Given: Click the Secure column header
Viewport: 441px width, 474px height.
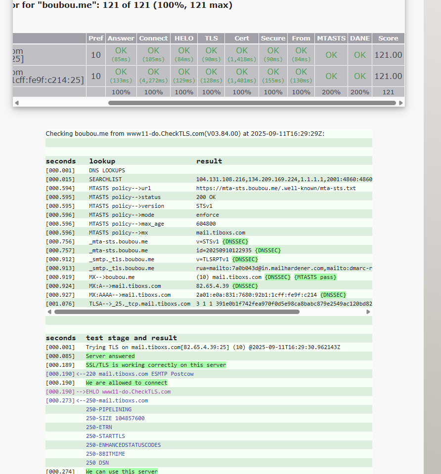Looking at the screenshot, I should pyautogui.click(x=273, y=39).
